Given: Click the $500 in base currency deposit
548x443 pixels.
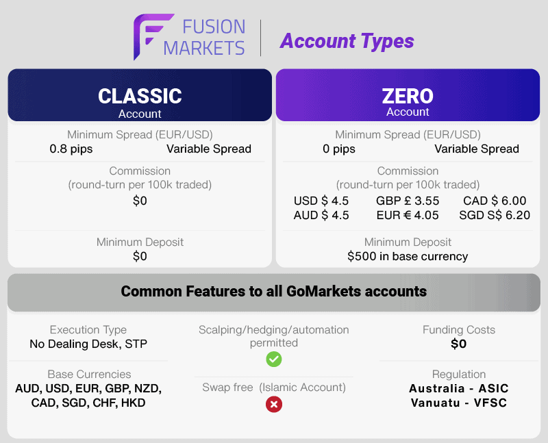Looking at the screenshot, I should point(408,257).
